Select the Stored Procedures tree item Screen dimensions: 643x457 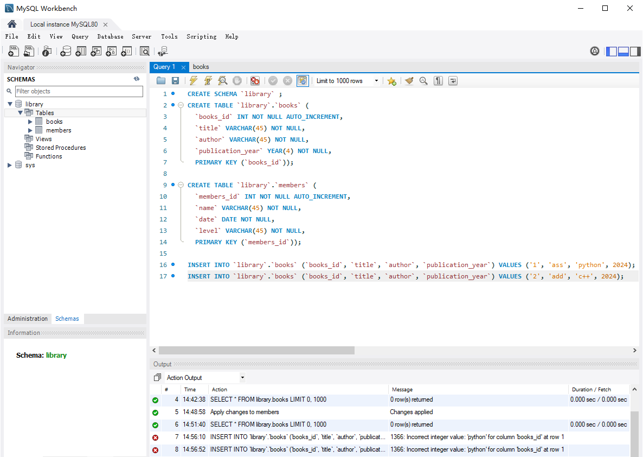pyautogui.click(x=61, y=148)
